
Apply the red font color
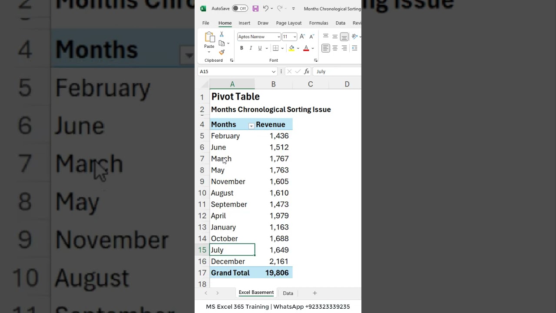point(306,48)
